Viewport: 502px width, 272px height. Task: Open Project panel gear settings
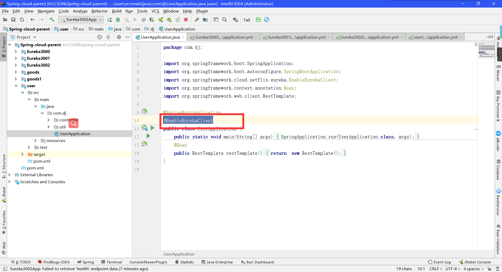[x=119, y=37]
